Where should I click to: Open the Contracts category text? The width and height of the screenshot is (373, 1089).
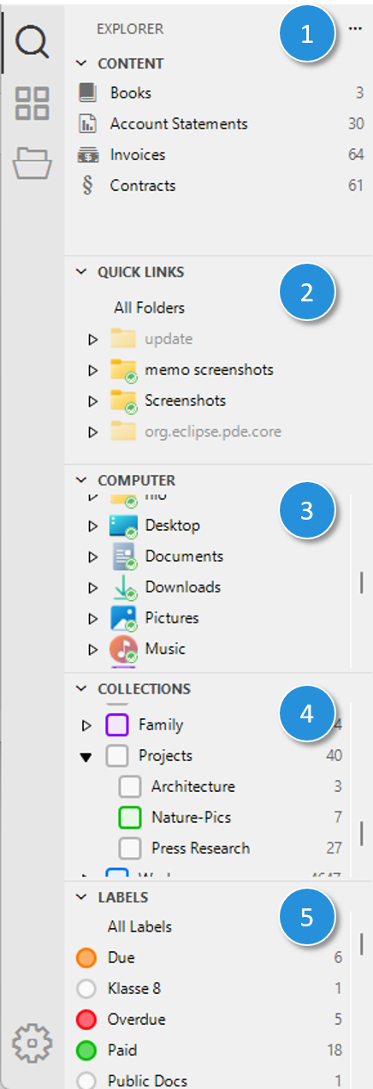click(143, 186)
